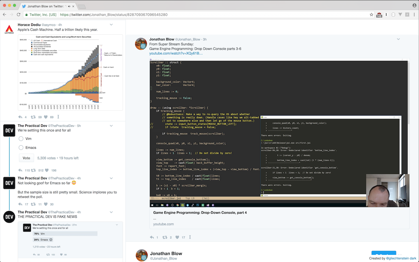The height and width of the screenshot is (262, 419).
Task: Open The Practical Dev name on poll tweet
Action: (32, 126)
